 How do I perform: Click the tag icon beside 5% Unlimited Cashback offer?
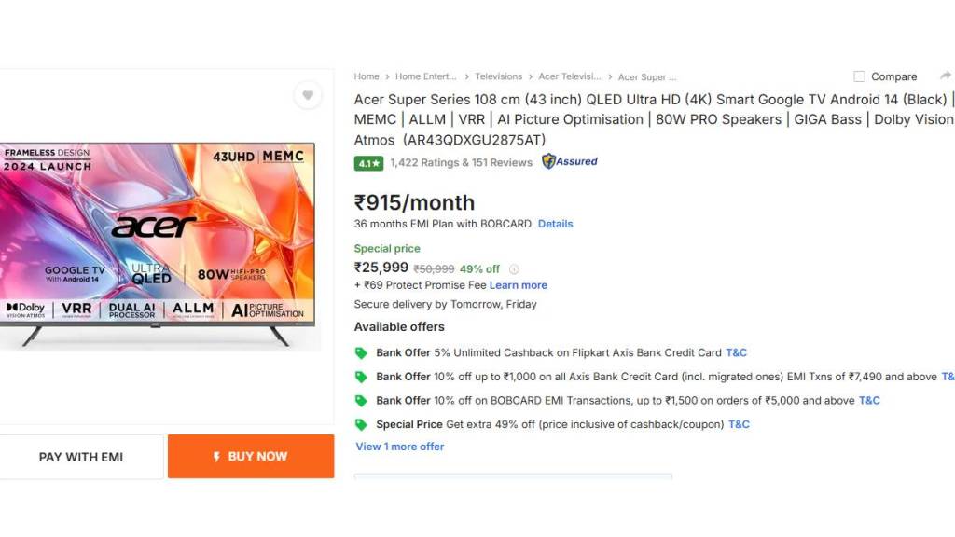point(361,353)
